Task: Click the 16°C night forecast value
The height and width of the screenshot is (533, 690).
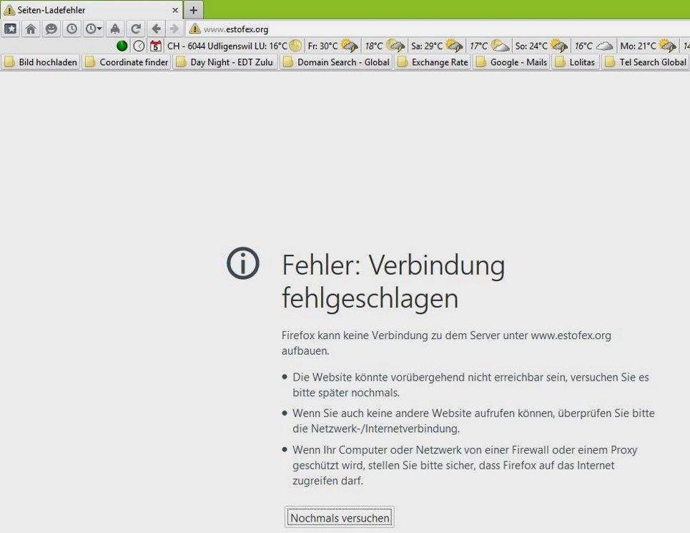Action: (x=583, y=46)
